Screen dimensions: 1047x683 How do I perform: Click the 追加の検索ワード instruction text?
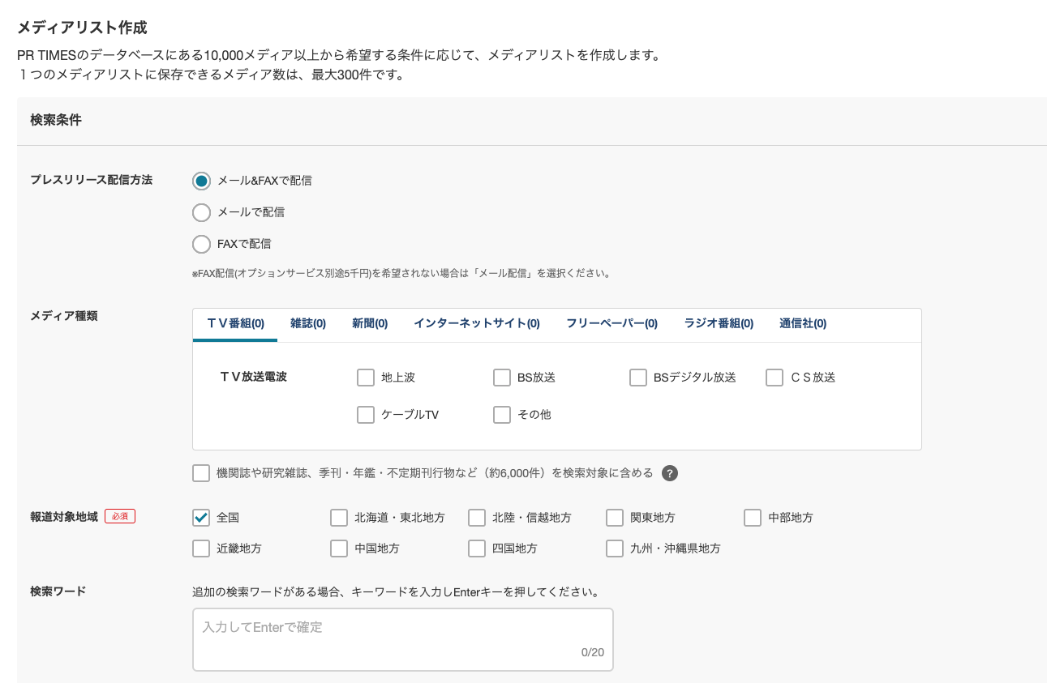click(x=396, y=591)
